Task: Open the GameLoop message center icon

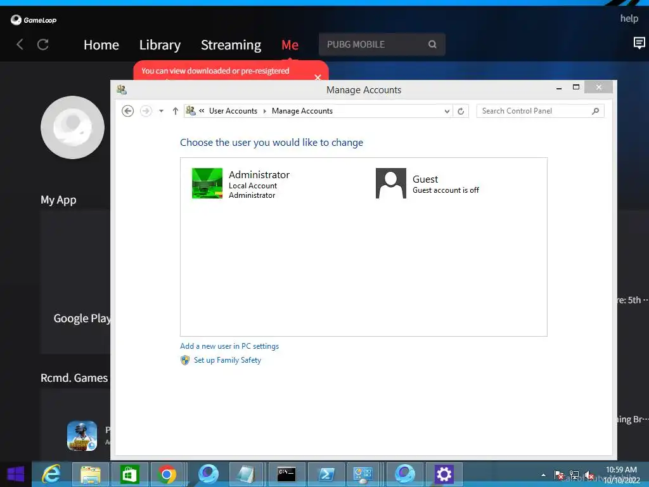Action: tap(639, 42)
